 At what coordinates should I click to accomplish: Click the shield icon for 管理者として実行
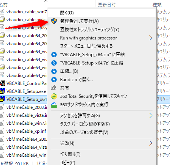[x=54, y=21]
